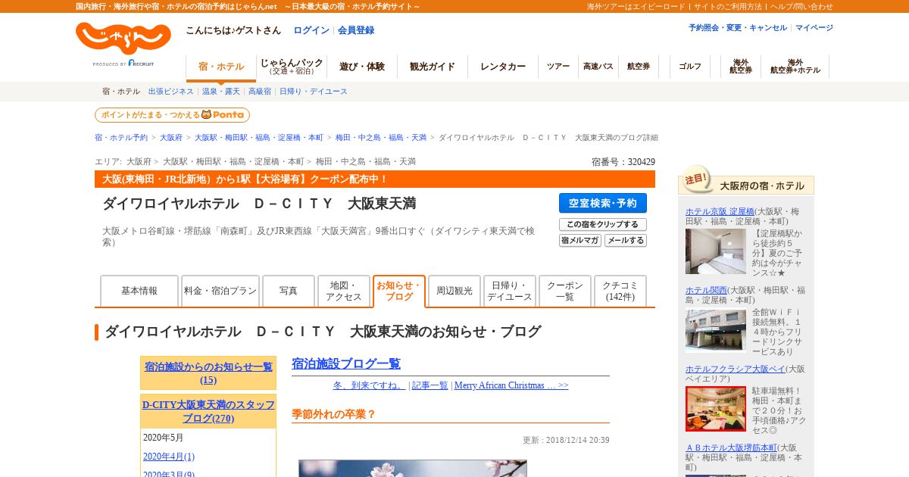
Task: Select 高級宿 sub-navigation link
Action: [260, 91]
